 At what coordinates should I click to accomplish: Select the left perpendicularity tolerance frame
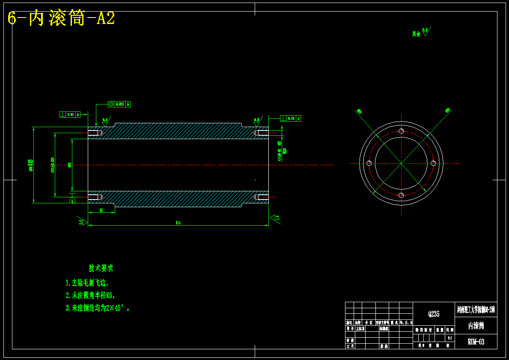pos(70,115)
